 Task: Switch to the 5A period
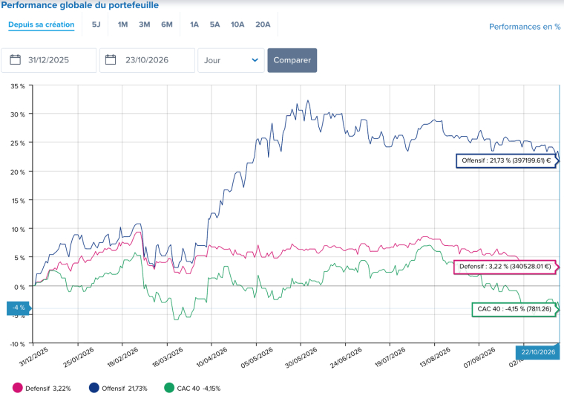point(214,25)
